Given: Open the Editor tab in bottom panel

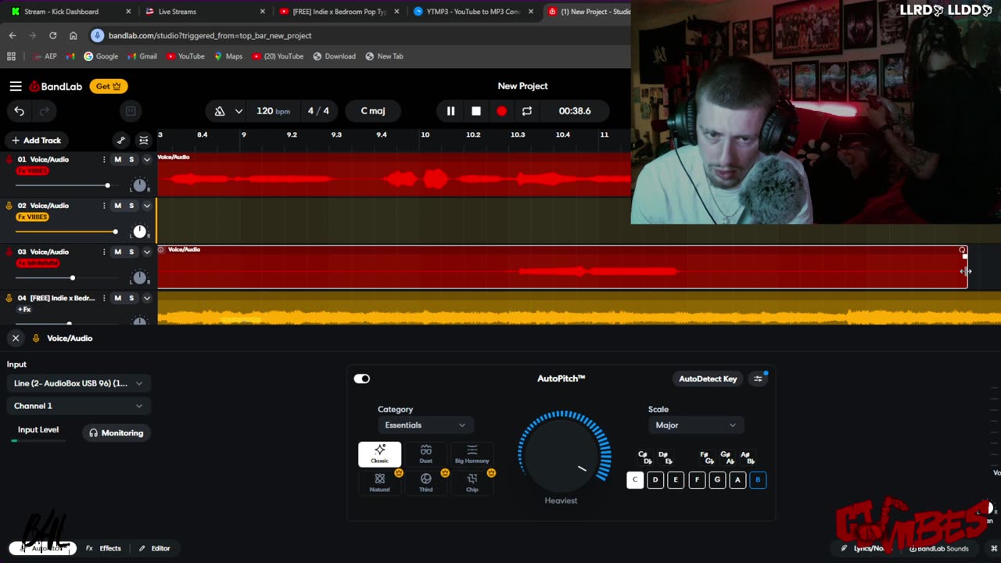Looking at the screenshot, I should 155,548.
